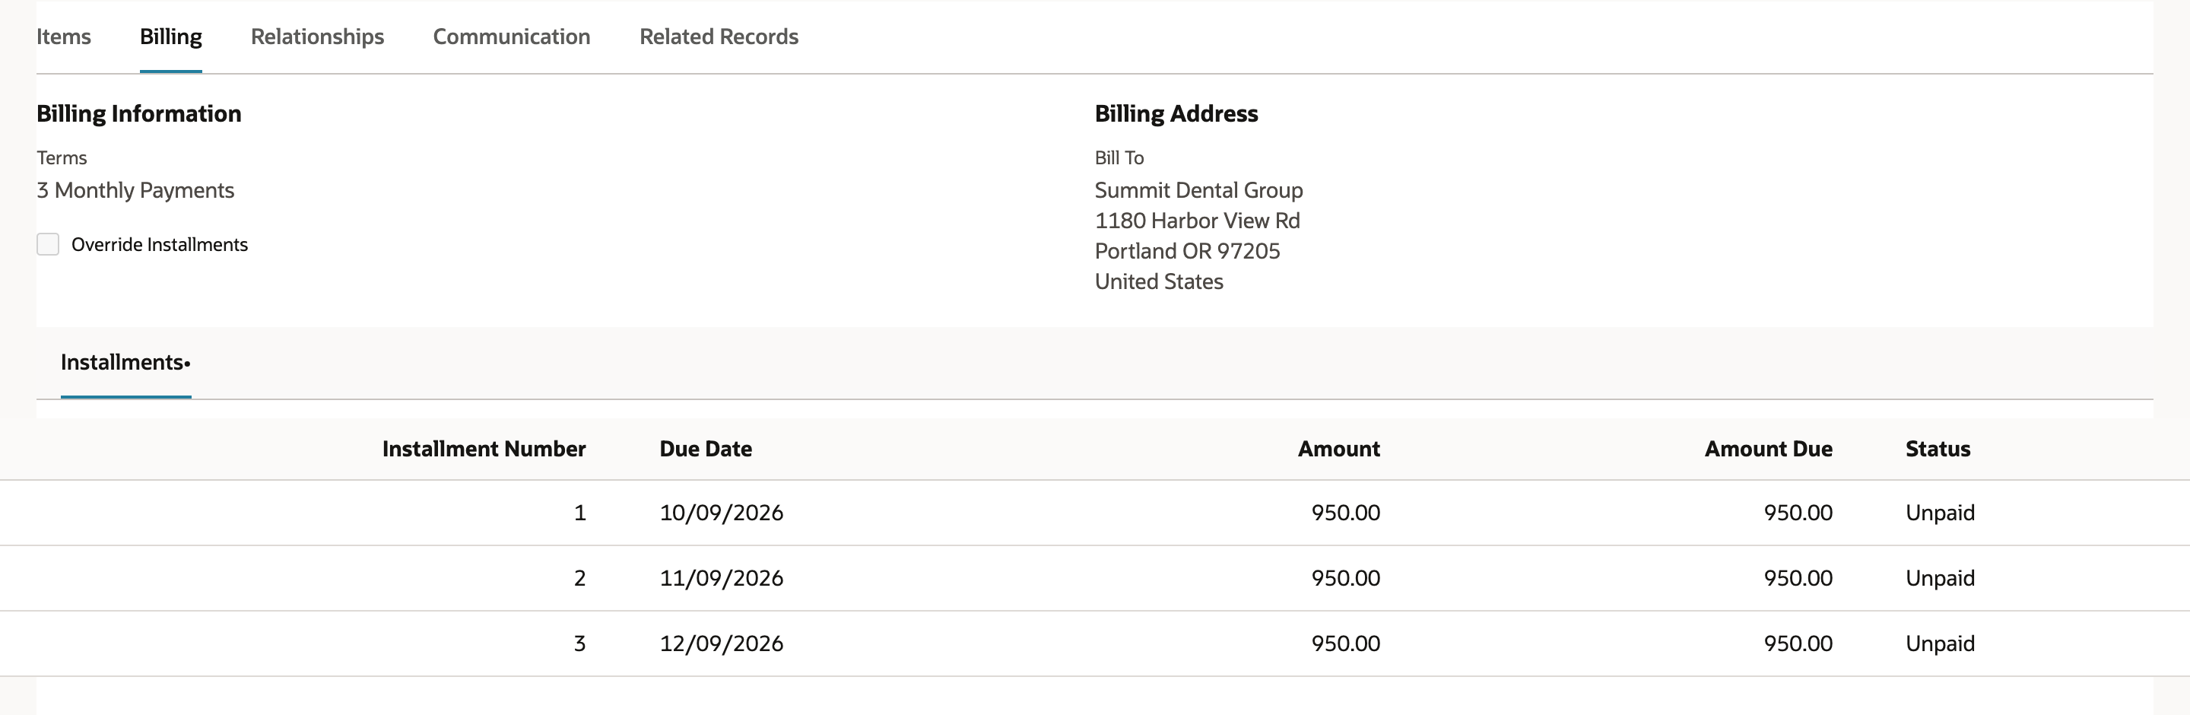Click the 1180 Harbor View Rd address line
This screenshot has width=2190, height=715.
tap(1197, 221)
